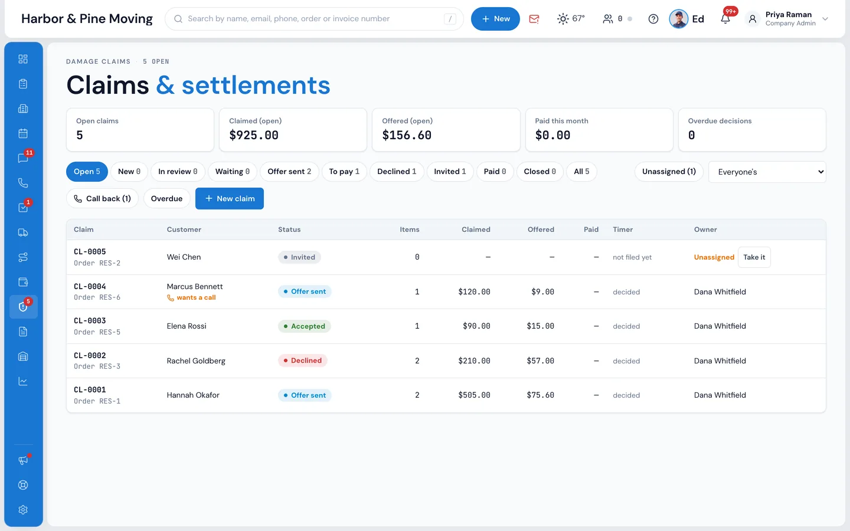The height and width of the screenshot is (531, 850).
Task: Open the wallet icon in the sidebar
Action: pyautogui.click(x=23, y=282)
